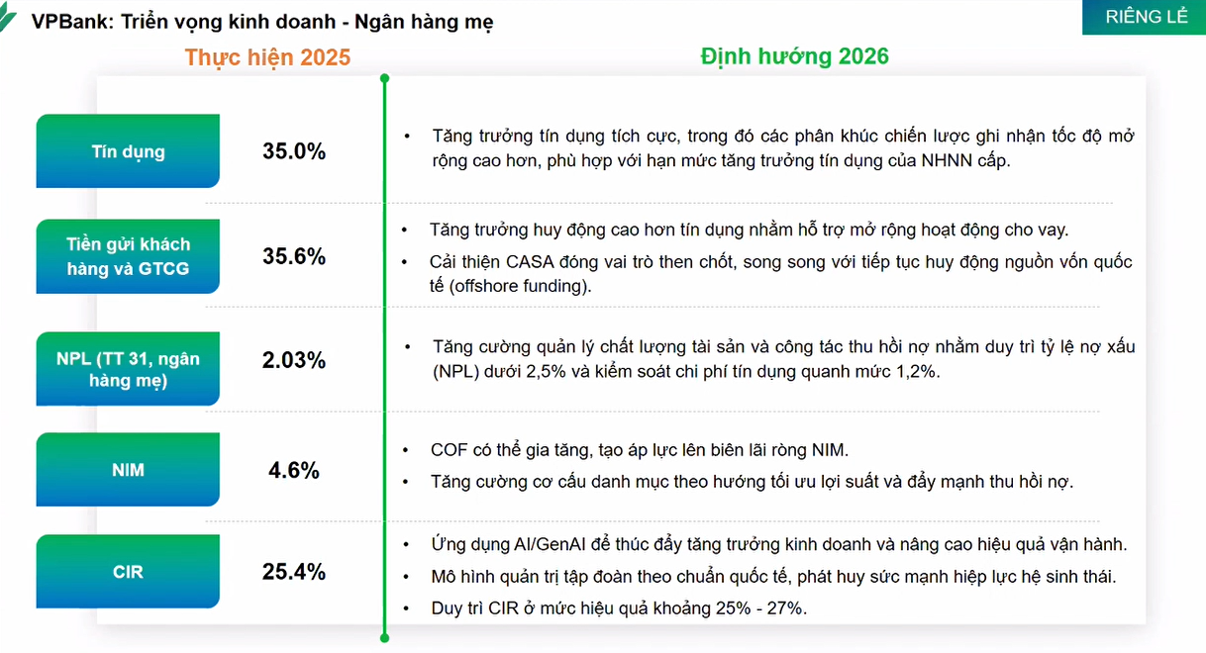Select the CIR box
Image resolution: width=1206 pixels, height=653 pixels.
(128, 572)
